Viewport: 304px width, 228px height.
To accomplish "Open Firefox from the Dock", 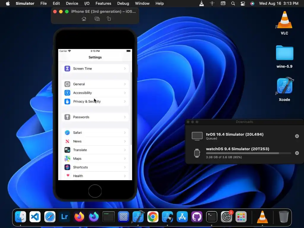I will pyautogui.click(x=79, y=216).
